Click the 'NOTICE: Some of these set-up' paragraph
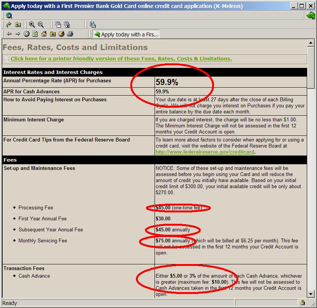Screen dimensions: 317x308 click(x=228, y=180)
